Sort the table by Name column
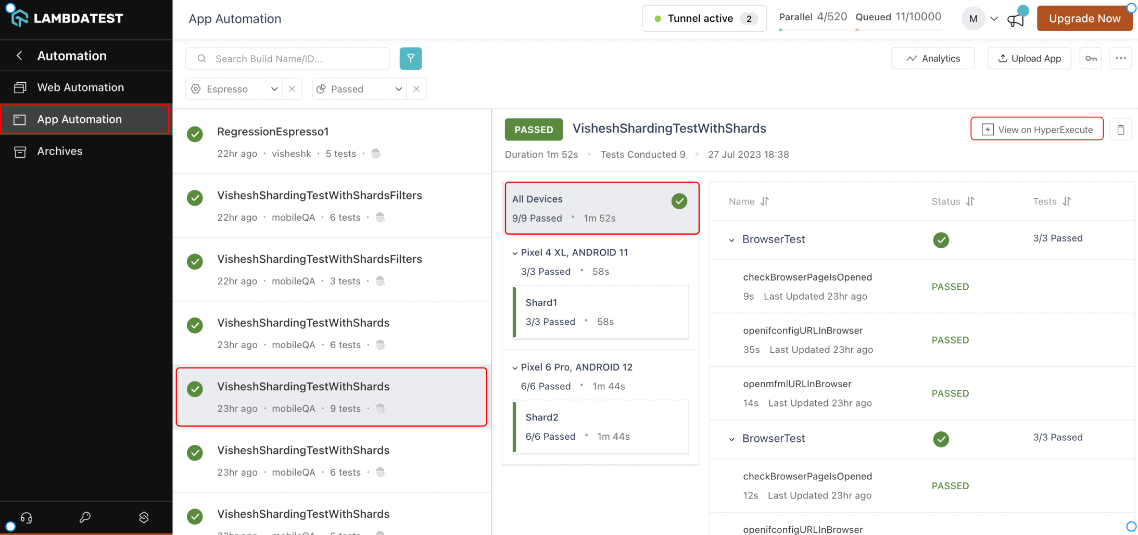 click(764, 201)
